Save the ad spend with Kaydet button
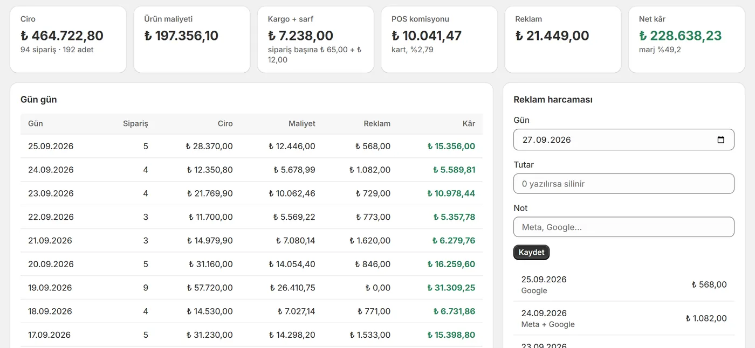This screenshot has height=348, width=755. pyautogui.click(x=531, y=252)
